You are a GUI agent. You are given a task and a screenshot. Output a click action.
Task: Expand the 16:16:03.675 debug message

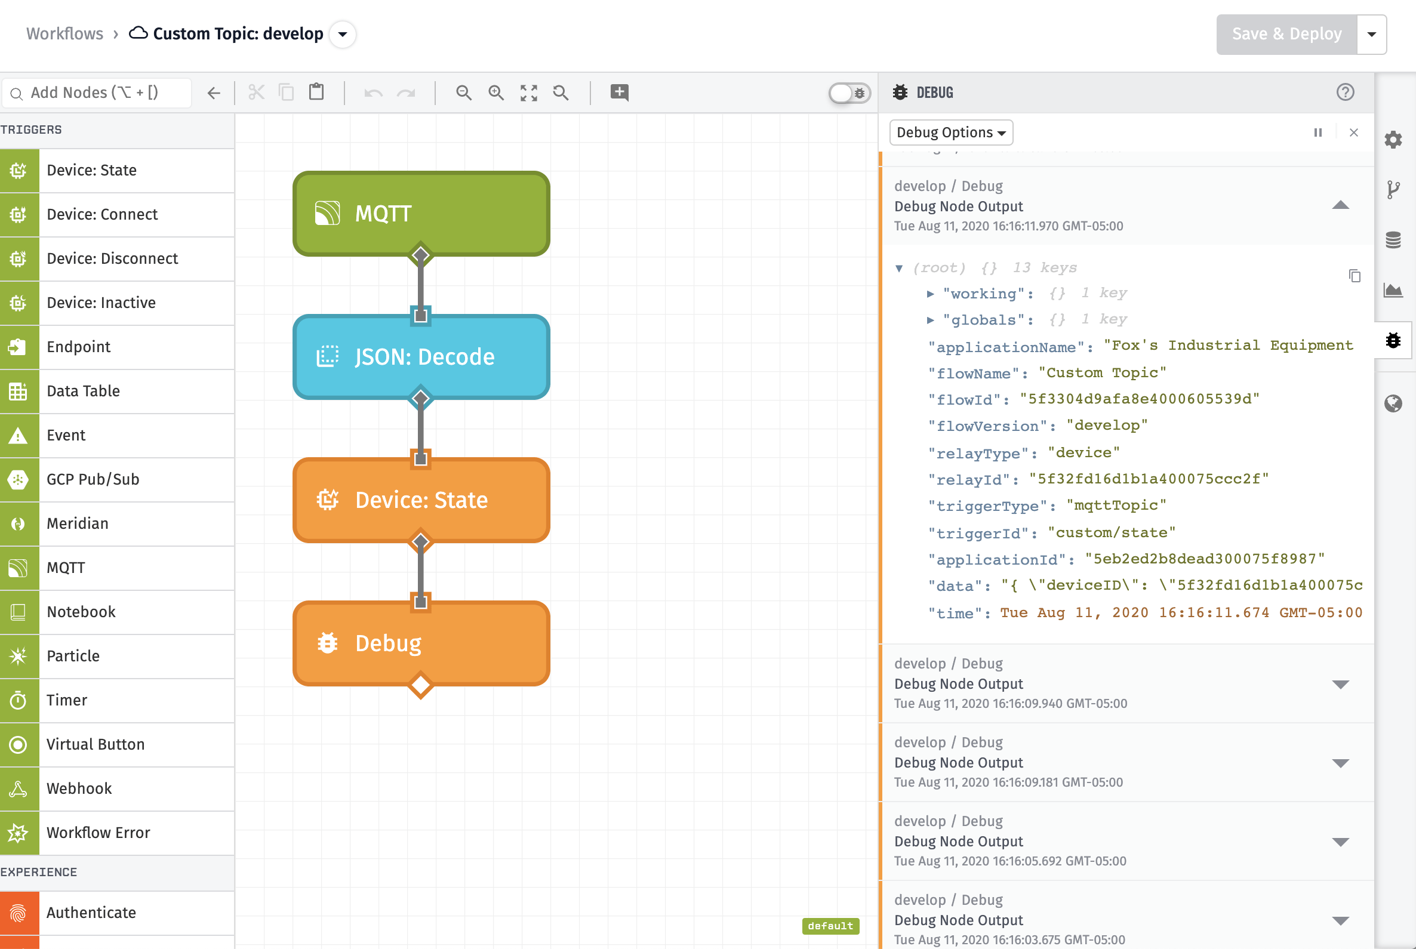pos(1341,920)
